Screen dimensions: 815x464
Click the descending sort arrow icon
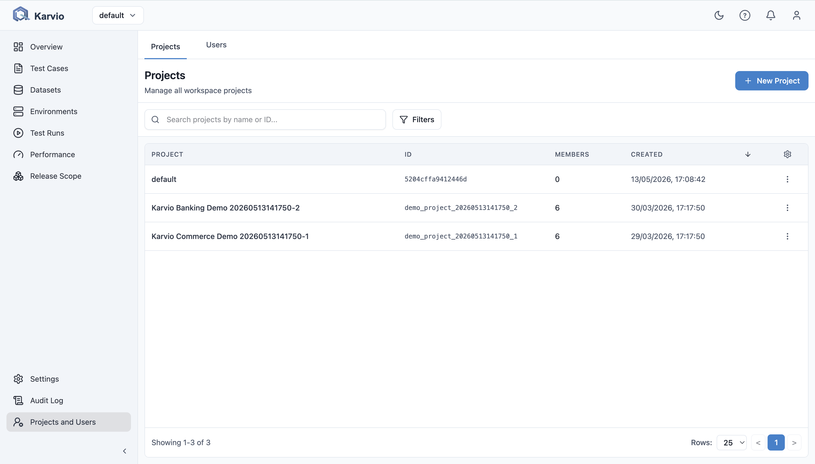click(x=748, y=154)
